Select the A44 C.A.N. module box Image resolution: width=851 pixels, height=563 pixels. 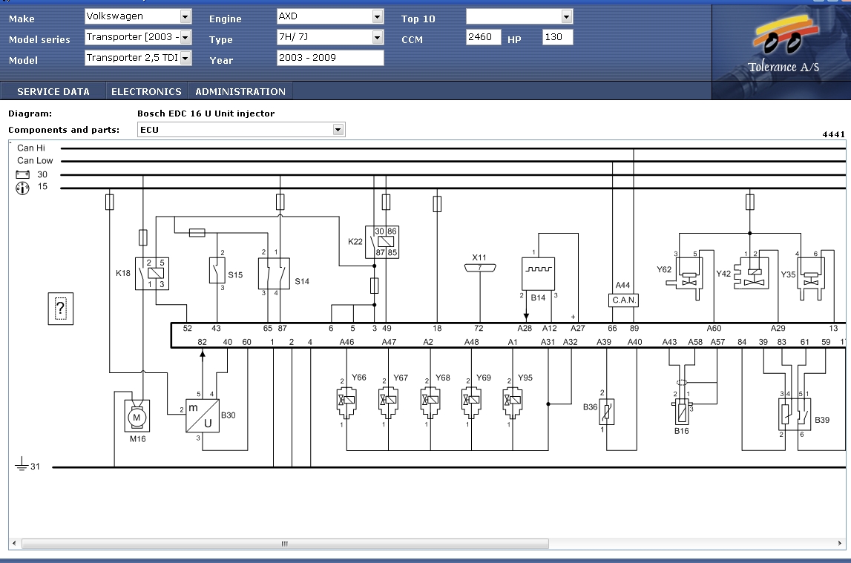[622, 300]
